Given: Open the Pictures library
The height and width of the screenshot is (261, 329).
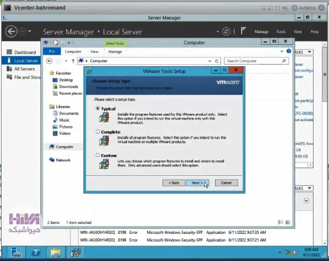Looking at the screenshot, I should (x=66, y=127).
